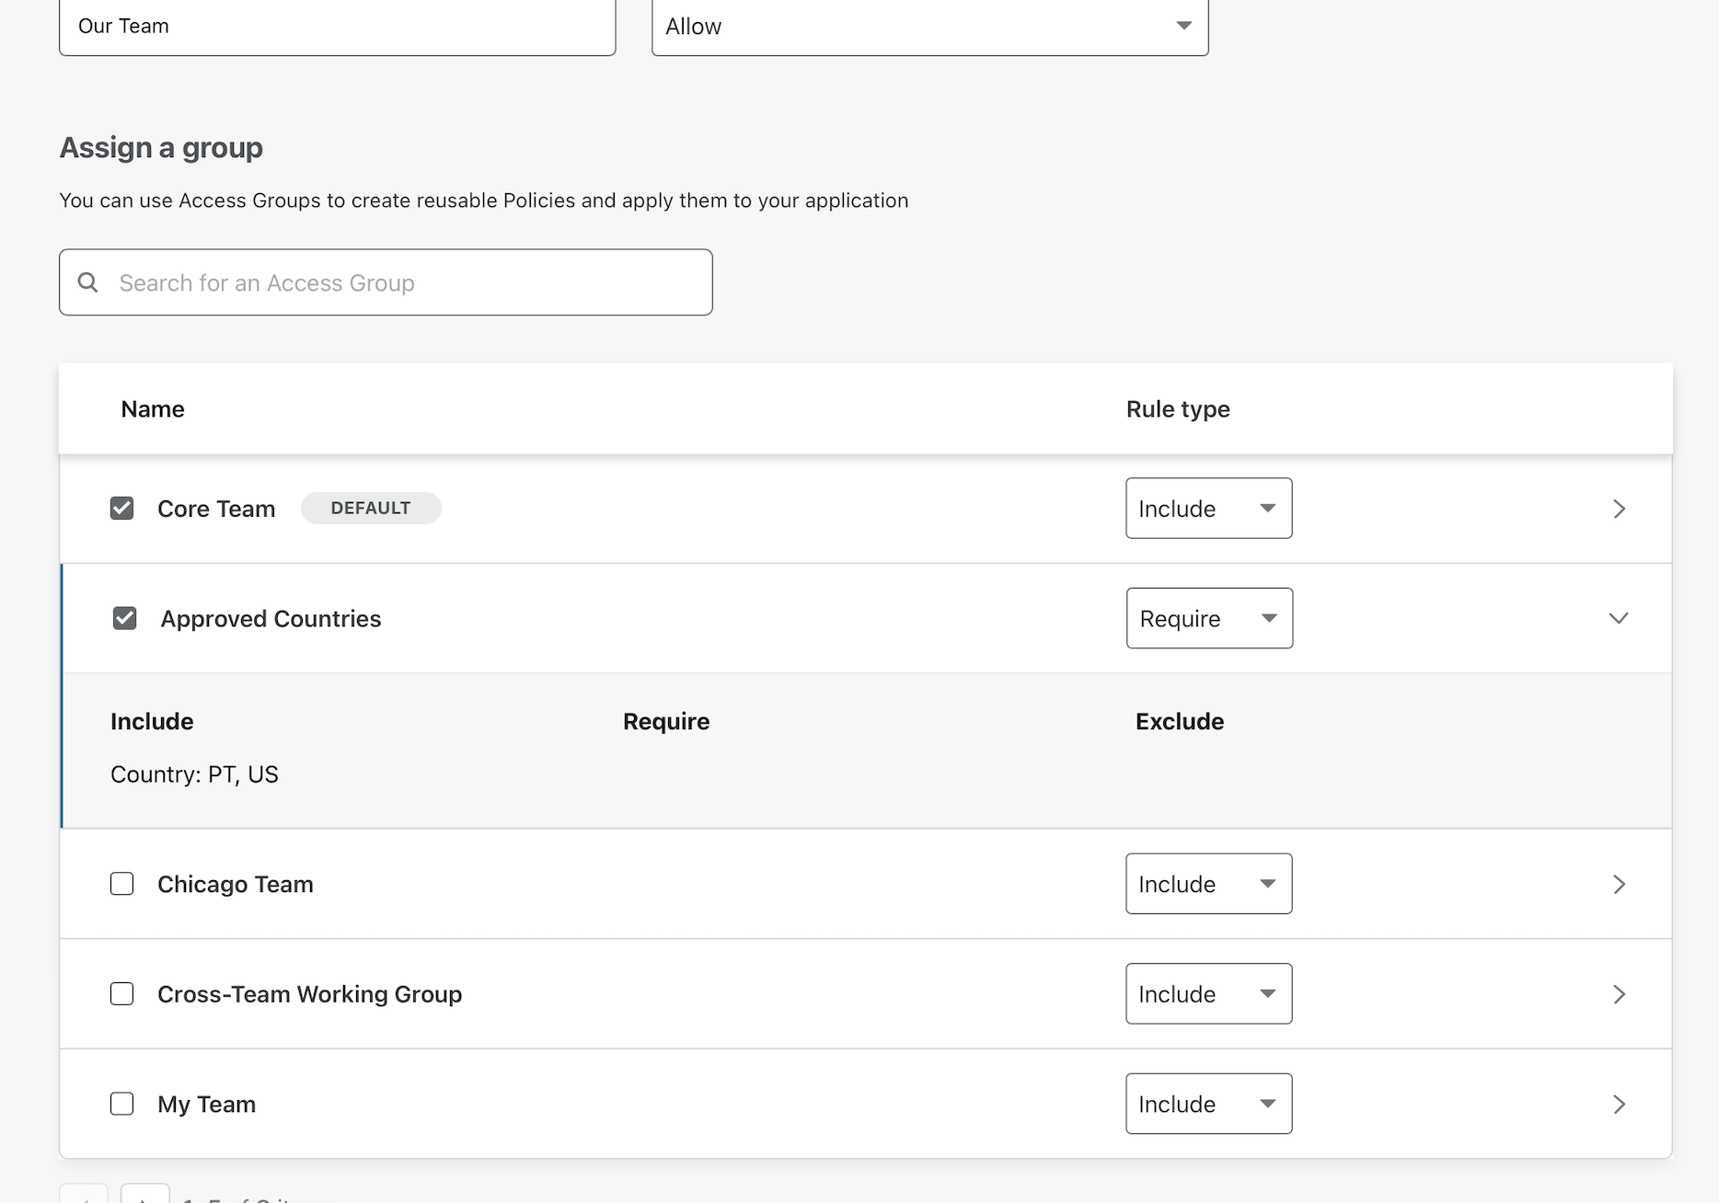Click the search magnifier icon

tap(88, 282)
